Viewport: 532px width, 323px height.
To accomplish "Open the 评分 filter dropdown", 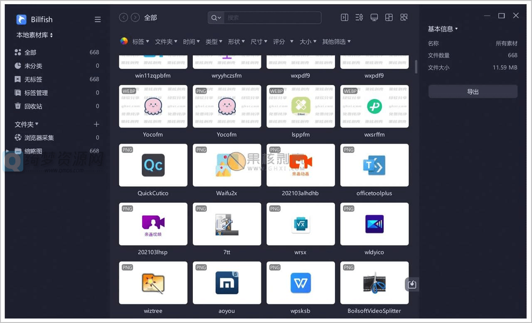I will pyautogui.click(x=283, y=42).
